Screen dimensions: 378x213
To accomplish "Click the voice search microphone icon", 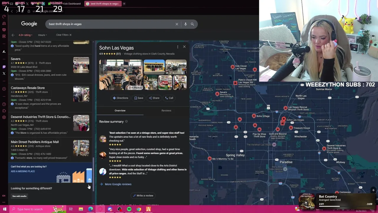I will [185, 24].
